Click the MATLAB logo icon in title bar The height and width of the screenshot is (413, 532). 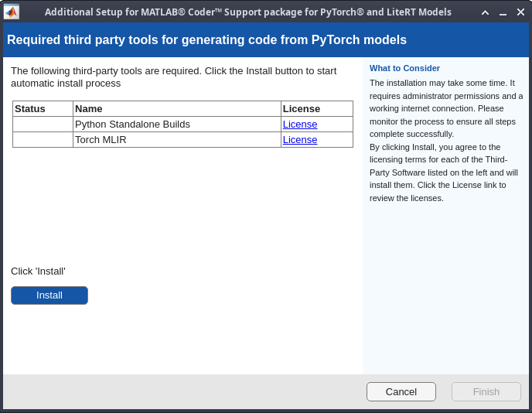(x=11, y=12)
